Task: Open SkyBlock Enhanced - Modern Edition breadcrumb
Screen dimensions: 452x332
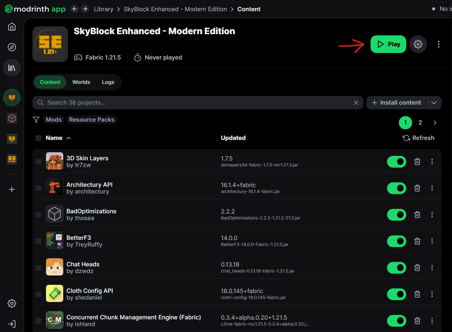Action: [x=175, y=9]
